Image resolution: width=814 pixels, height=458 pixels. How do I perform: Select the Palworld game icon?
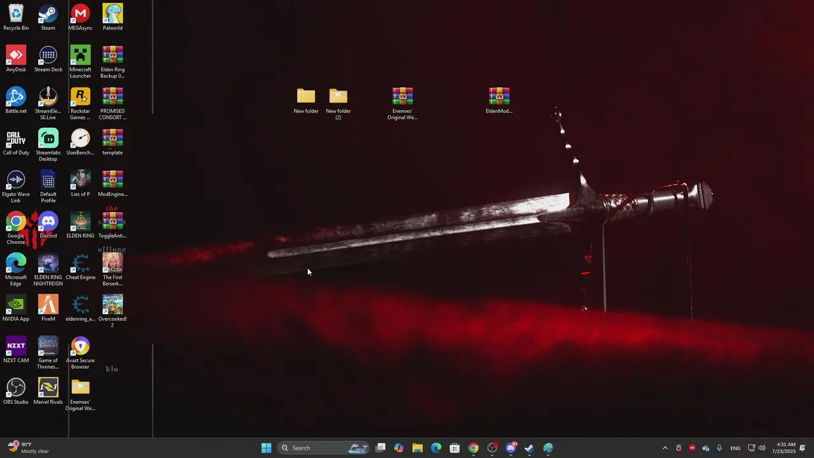113,17
